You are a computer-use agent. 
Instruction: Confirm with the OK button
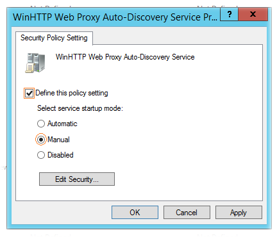click(x=135, y=213)
